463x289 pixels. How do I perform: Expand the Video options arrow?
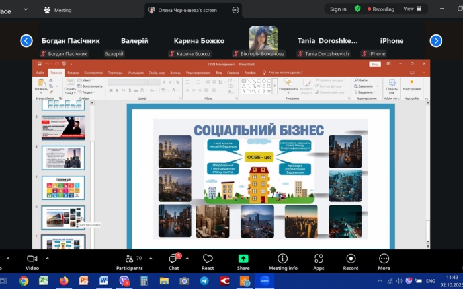coord(49,258)
